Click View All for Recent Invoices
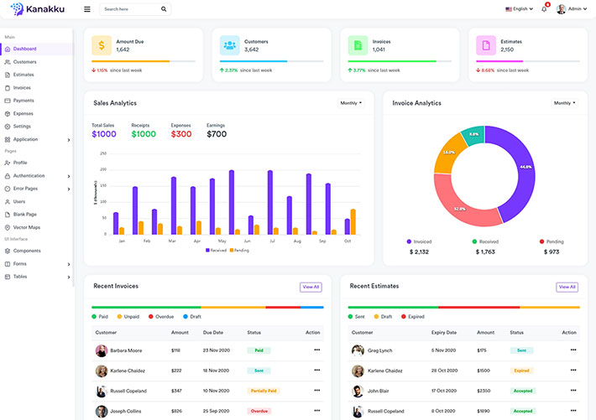The height and width of the screenshot is (420, 596). point(311,287)
